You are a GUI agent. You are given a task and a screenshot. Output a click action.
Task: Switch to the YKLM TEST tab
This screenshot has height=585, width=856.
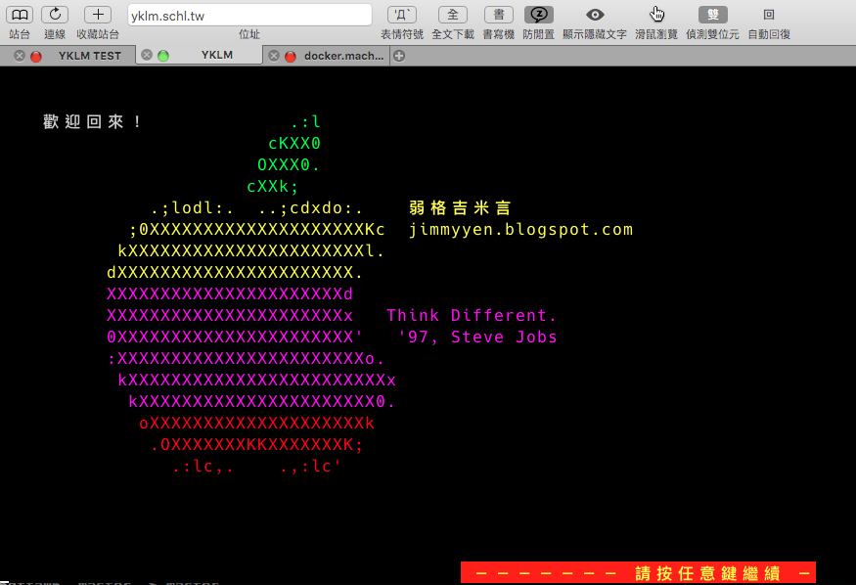(x=89, y=56)
